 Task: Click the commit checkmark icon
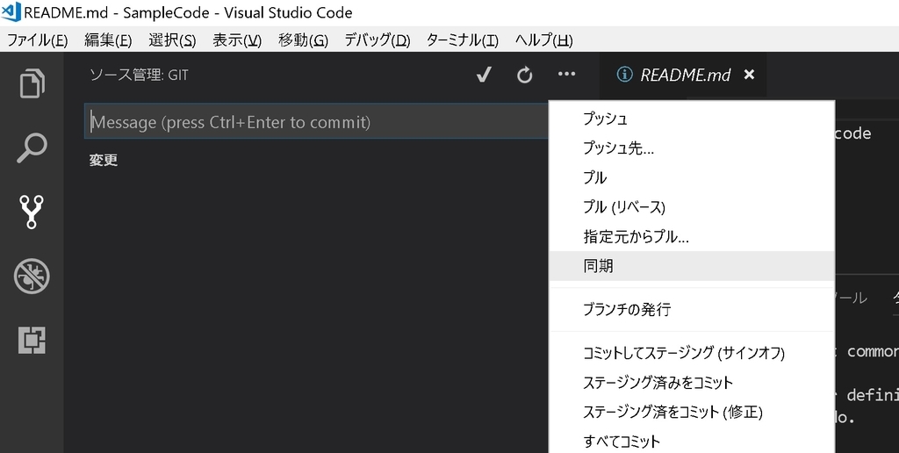pos(484,75)
